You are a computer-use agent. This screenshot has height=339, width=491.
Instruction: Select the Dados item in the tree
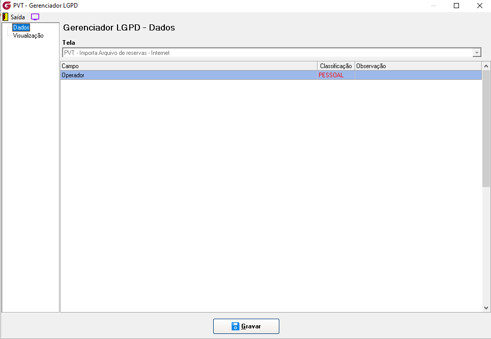21,27
